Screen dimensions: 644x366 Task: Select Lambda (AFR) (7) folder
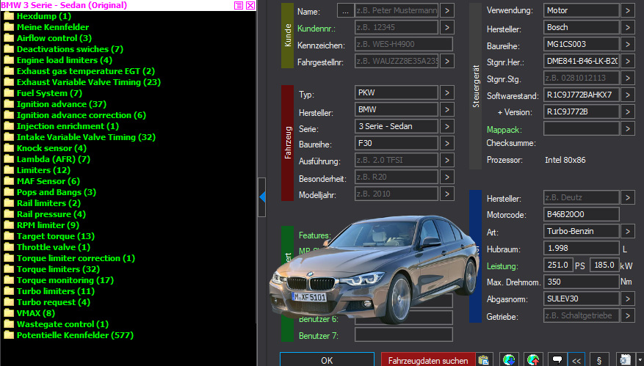click(47, 159)
